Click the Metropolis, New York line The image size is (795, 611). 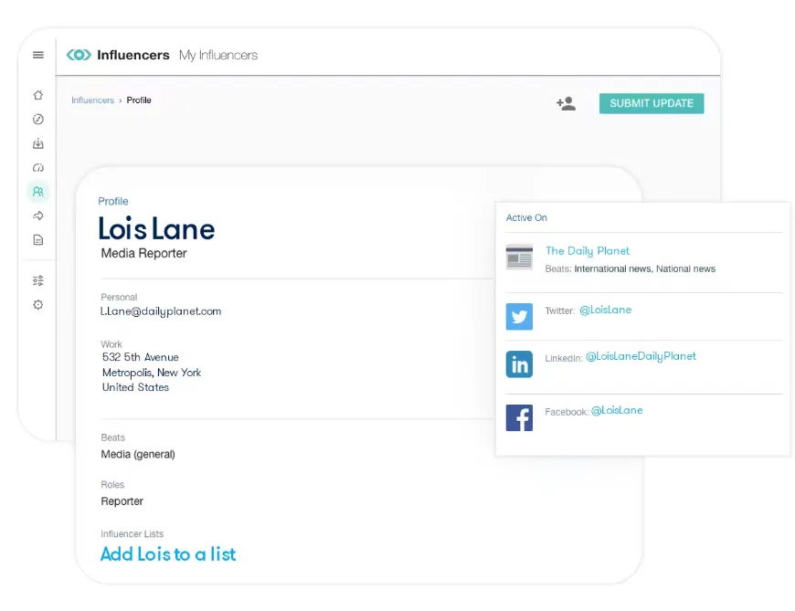click(152, 373)
